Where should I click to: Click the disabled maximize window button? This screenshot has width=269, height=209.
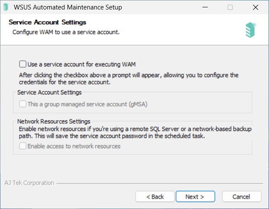tap(230, 7)
